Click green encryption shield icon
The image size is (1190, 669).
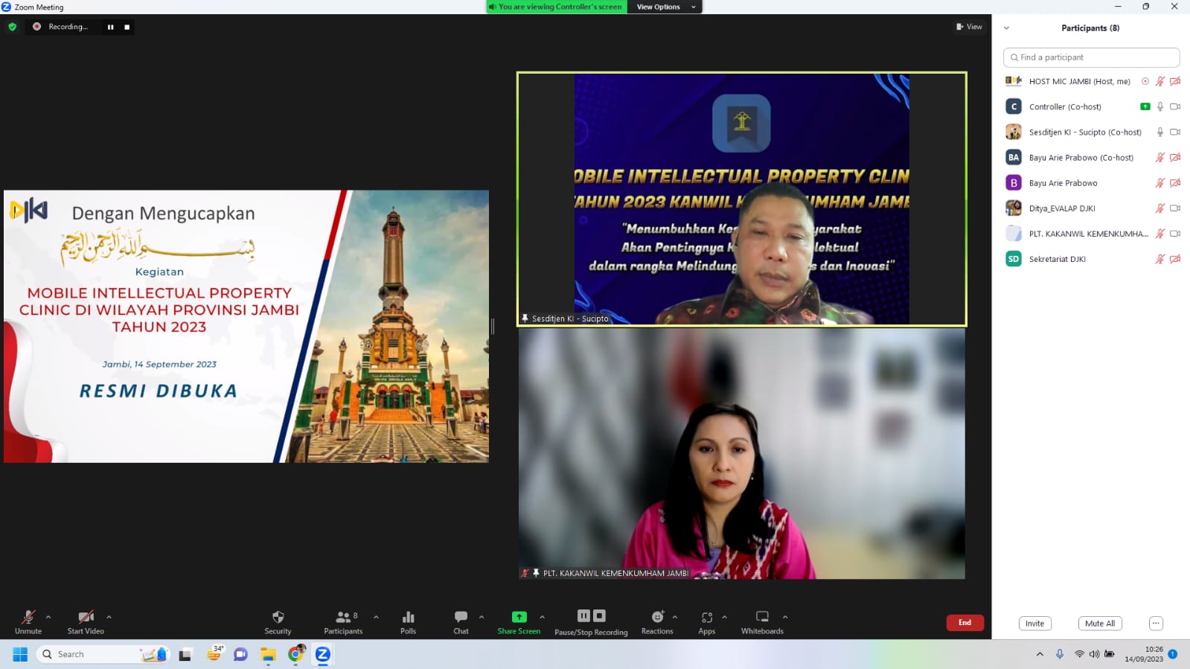click(x=12, y=27)
